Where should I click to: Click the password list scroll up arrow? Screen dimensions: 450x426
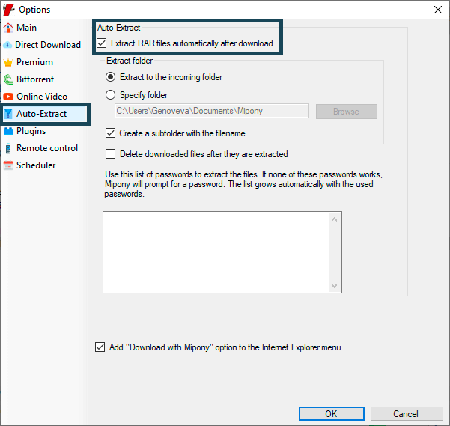(x=334, y=220)
